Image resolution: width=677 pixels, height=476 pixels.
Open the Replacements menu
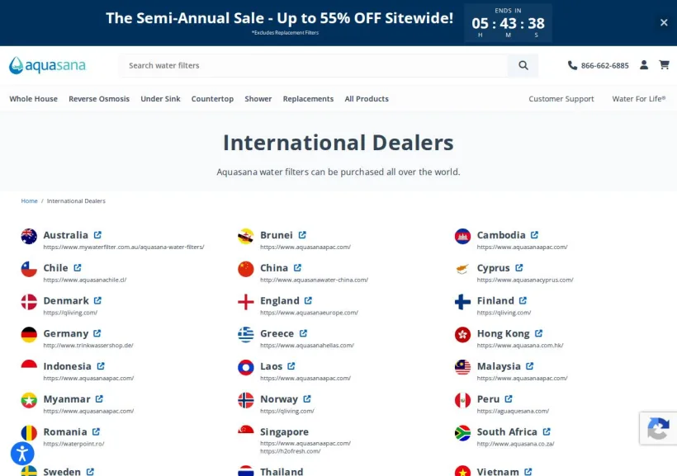[x=308, y=99]
